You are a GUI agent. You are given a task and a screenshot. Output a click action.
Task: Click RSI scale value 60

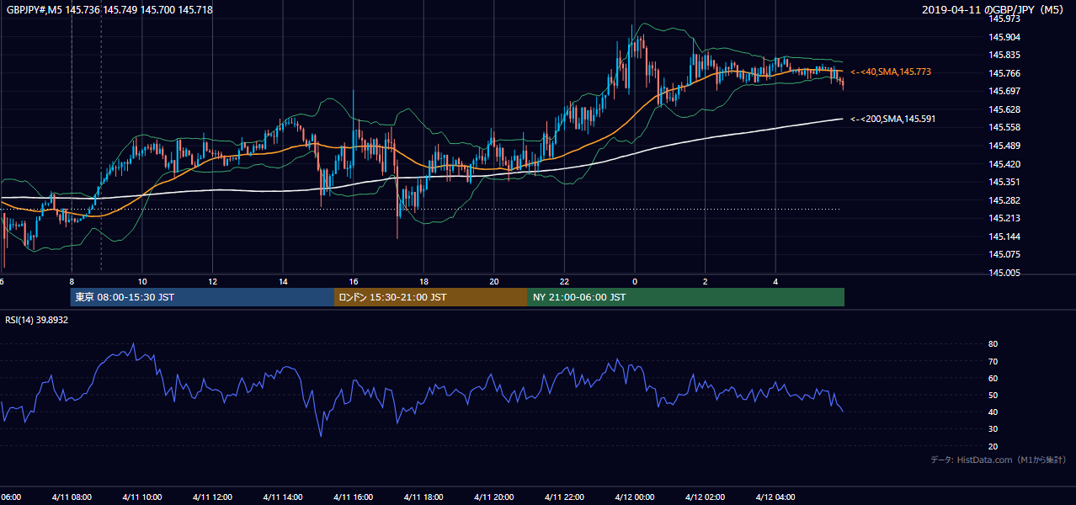993,378
